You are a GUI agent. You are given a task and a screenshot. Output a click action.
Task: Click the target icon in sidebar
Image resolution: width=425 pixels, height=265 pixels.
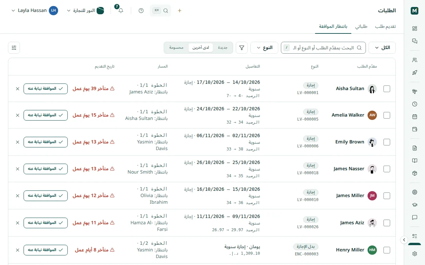point(414,192)
